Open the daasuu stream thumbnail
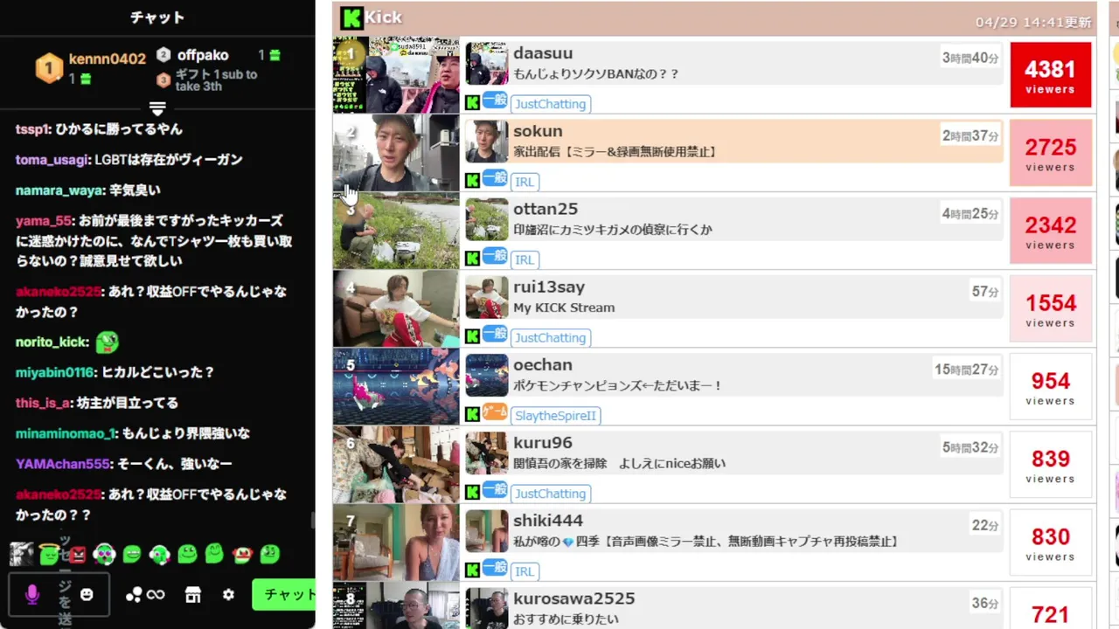Image resolution: width=1119 pixels, height=629 pixels. coord(396,75)
